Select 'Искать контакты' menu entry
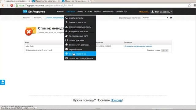Image resolution: width=196 pixels, height=110 pixels. point(80,18)
